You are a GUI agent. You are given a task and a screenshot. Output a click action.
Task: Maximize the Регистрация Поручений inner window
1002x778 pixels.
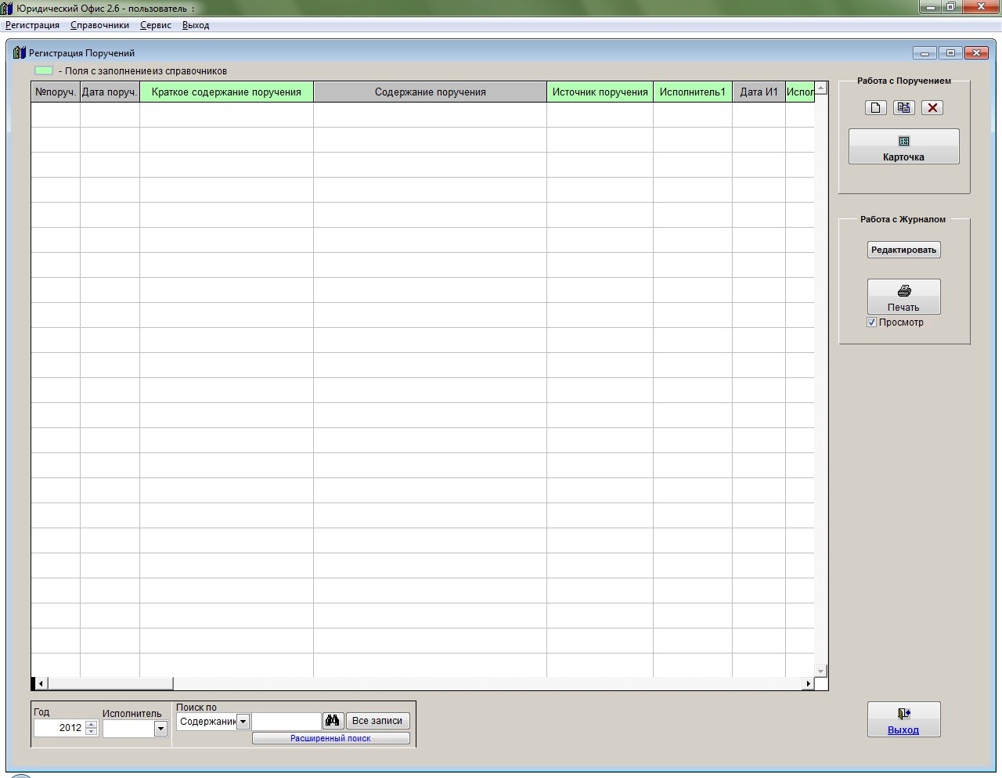tap(950, 53)
